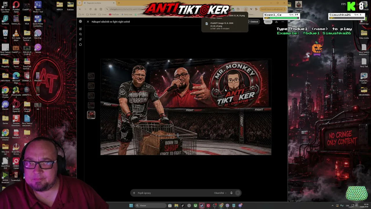Open Discord from the taskbar
Image resolution: width=371 pixels, height=209 pixels.
tap(240, 206)
